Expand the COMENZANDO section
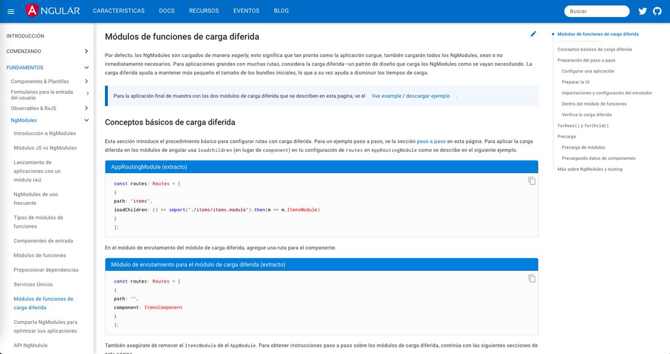 click(87, 51)
